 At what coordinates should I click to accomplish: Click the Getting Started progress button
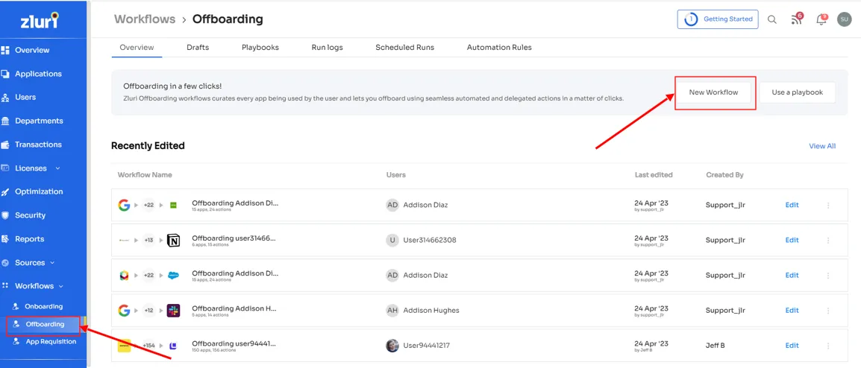pyautogui.click(x=718, y=19)
